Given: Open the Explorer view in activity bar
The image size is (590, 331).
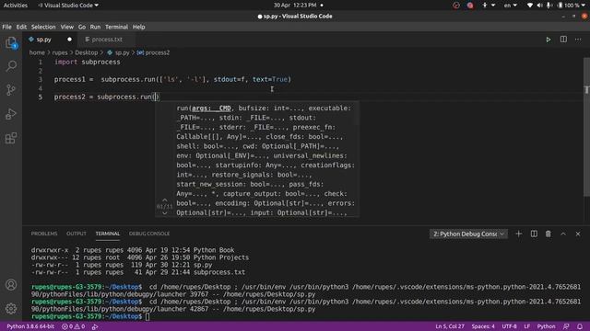Looking at the screenshot, I should [x=11, y=43].
